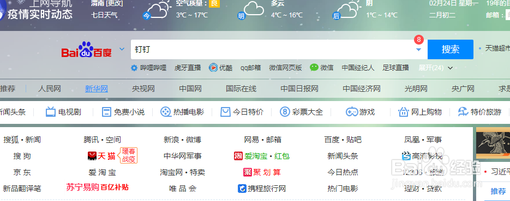
Task: Open 中国经济网 in the news site bar
Action: 362,89
